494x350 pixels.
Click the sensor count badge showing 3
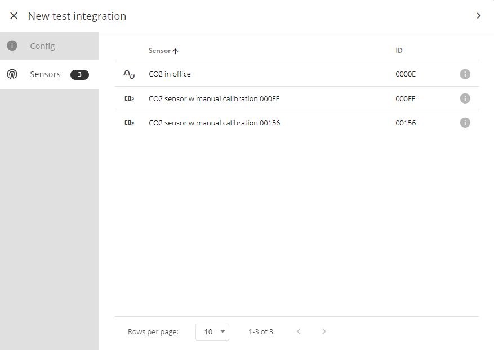(x=79, y=74)
